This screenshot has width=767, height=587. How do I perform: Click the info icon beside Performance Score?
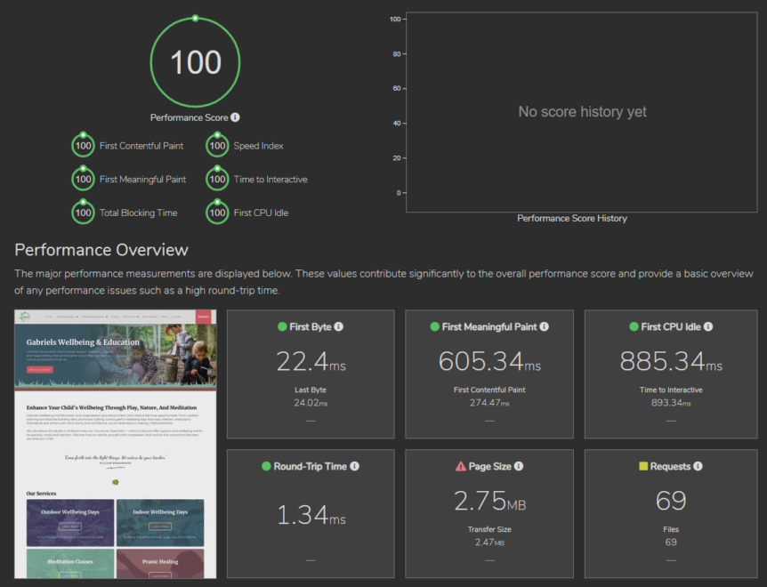[235, 117]
